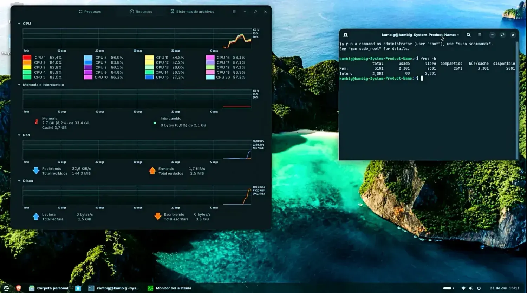This screenshot has height=293, width=527.
Task: Collapse the Red section
Action: point(19,135)
